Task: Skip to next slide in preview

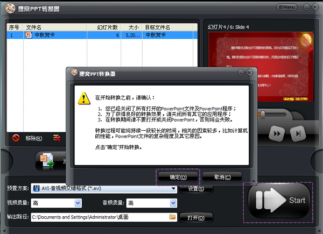Action: click(298, 134)
